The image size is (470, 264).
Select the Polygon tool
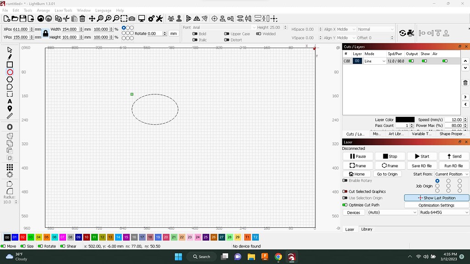pyautogui.click(x=10, y=79)
